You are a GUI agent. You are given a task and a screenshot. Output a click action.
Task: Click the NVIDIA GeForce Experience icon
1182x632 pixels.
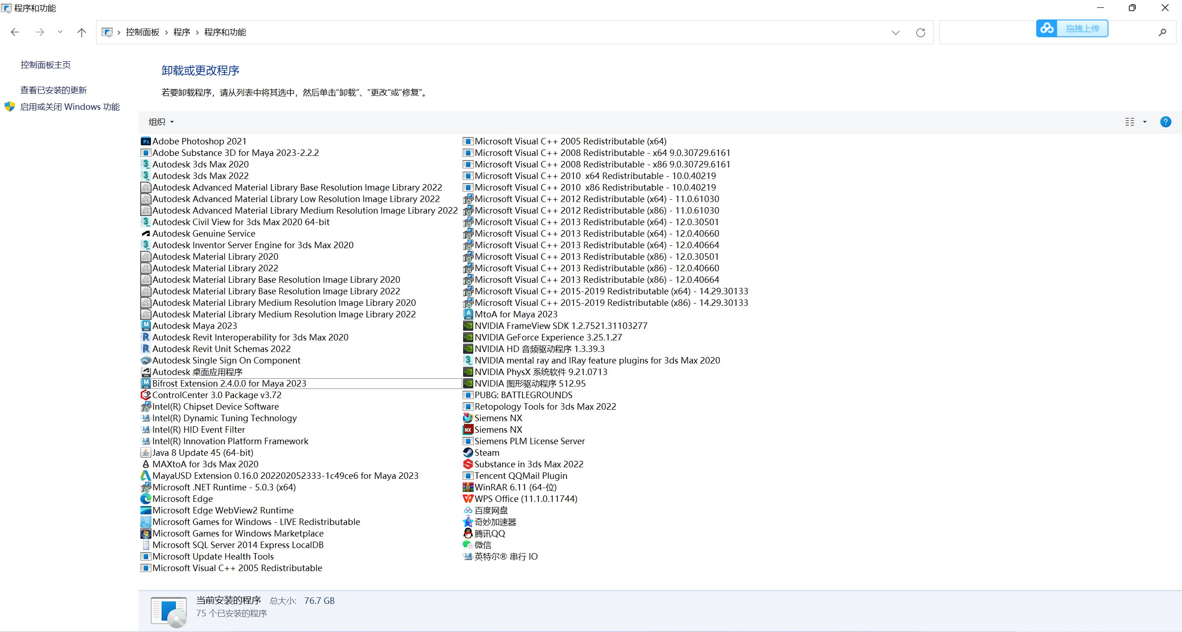[x=468, y=337]
